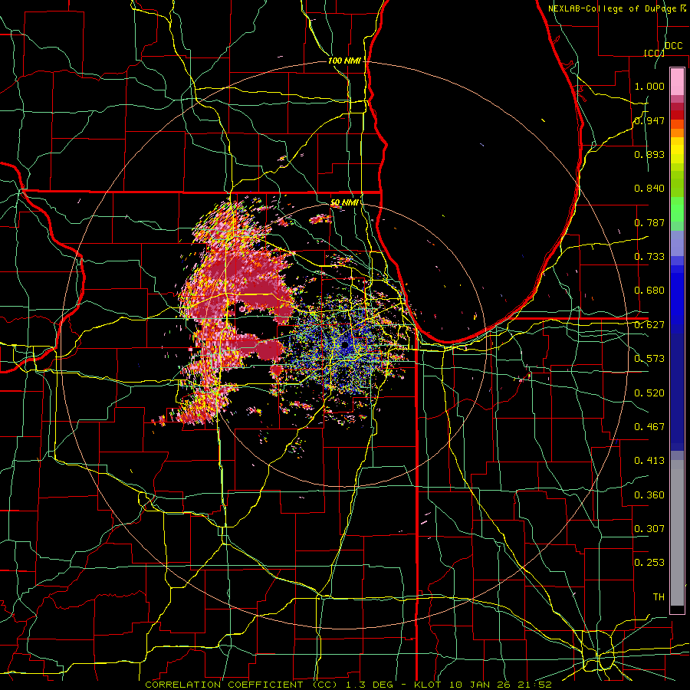Click the 50 NMI range ring label

(344, 202)
